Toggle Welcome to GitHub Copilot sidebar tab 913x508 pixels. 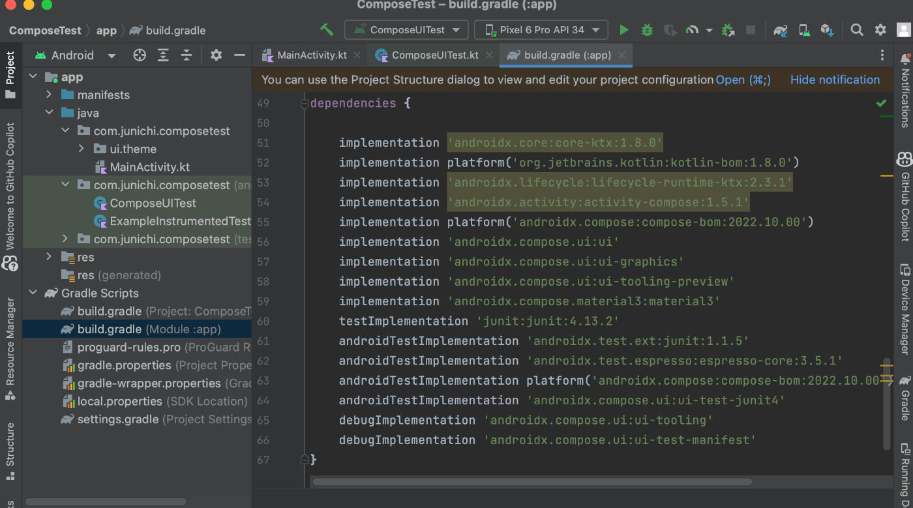tap(10, 196)
